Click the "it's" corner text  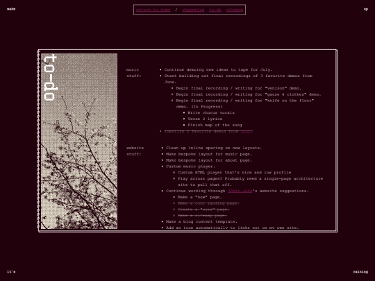pyautogui.click(x=11, y=272)
